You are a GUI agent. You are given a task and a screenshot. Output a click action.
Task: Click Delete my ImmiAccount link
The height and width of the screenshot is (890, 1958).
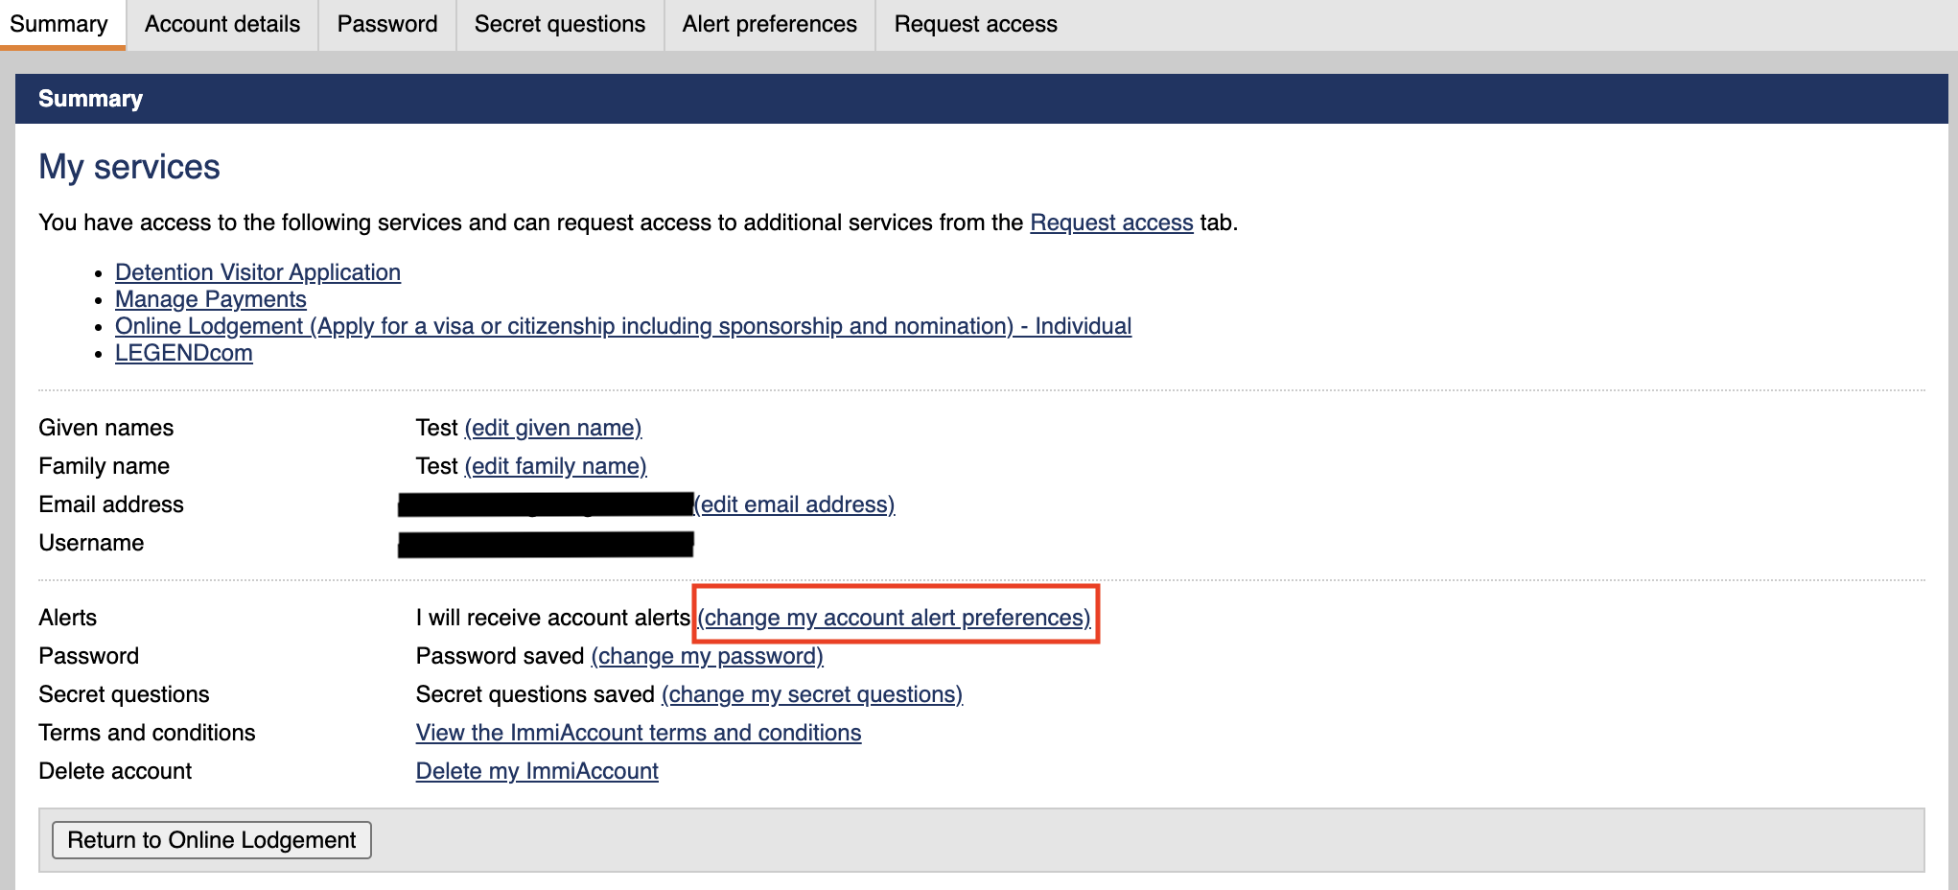click(537, 771)
